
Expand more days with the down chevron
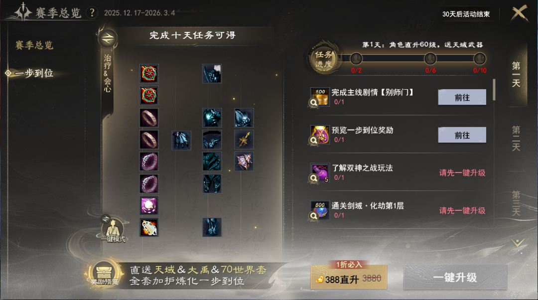518,244
